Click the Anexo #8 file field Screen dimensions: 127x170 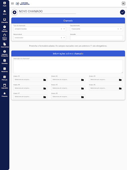pyautogui.click(x=68, y=97)
